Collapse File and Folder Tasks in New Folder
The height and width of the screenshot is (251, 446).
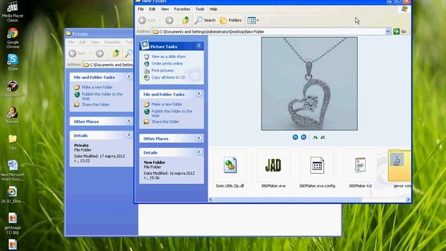[199, 93]
